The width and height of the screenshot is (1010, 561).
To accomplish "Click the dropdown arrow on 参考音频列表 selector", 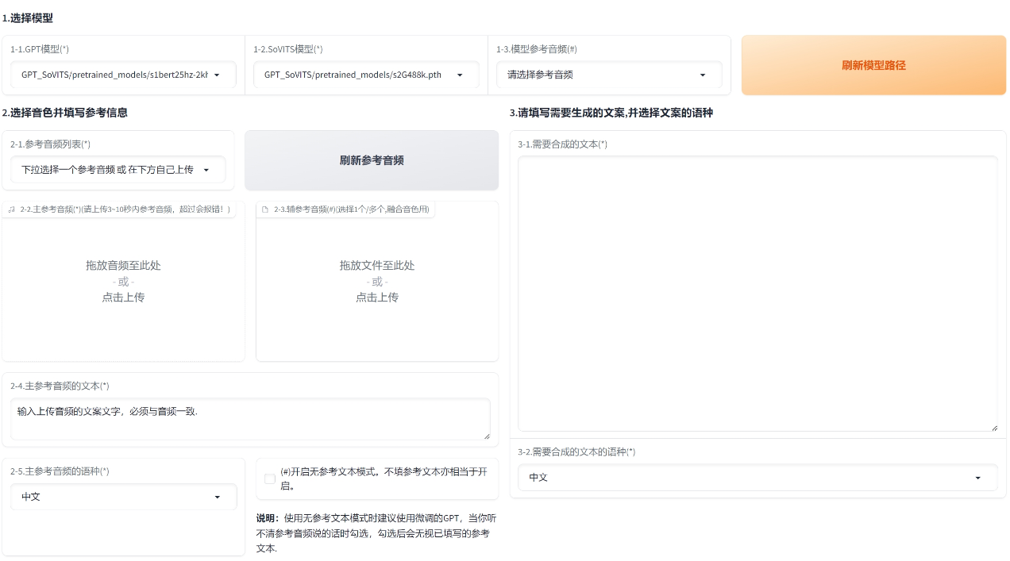I will (x=206, y=169).
